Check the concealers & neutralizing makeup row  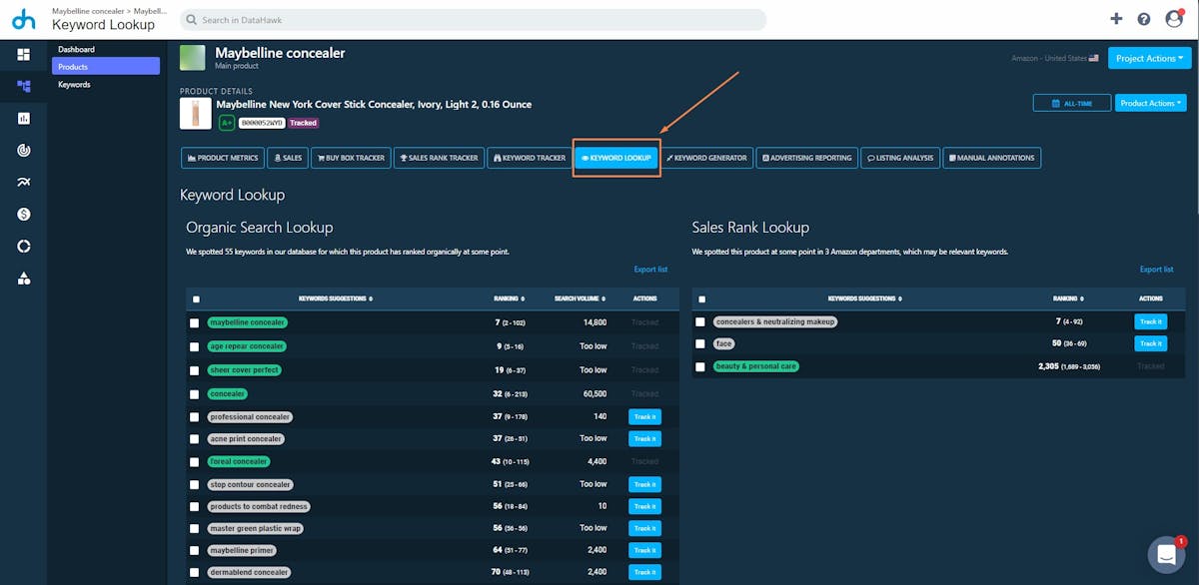pos(700,321)
